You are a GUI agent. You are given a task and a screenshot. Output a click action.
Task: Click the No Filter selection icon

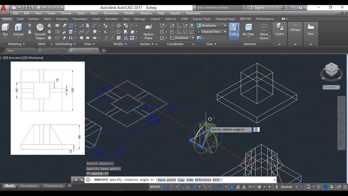pos(248,30)
